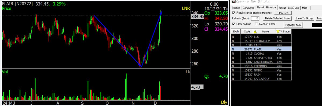Image resolution: width=322 pixels, height=106 pixels.
Task: Click the warning icon in Name header
Action: click(x=255, y=32)
